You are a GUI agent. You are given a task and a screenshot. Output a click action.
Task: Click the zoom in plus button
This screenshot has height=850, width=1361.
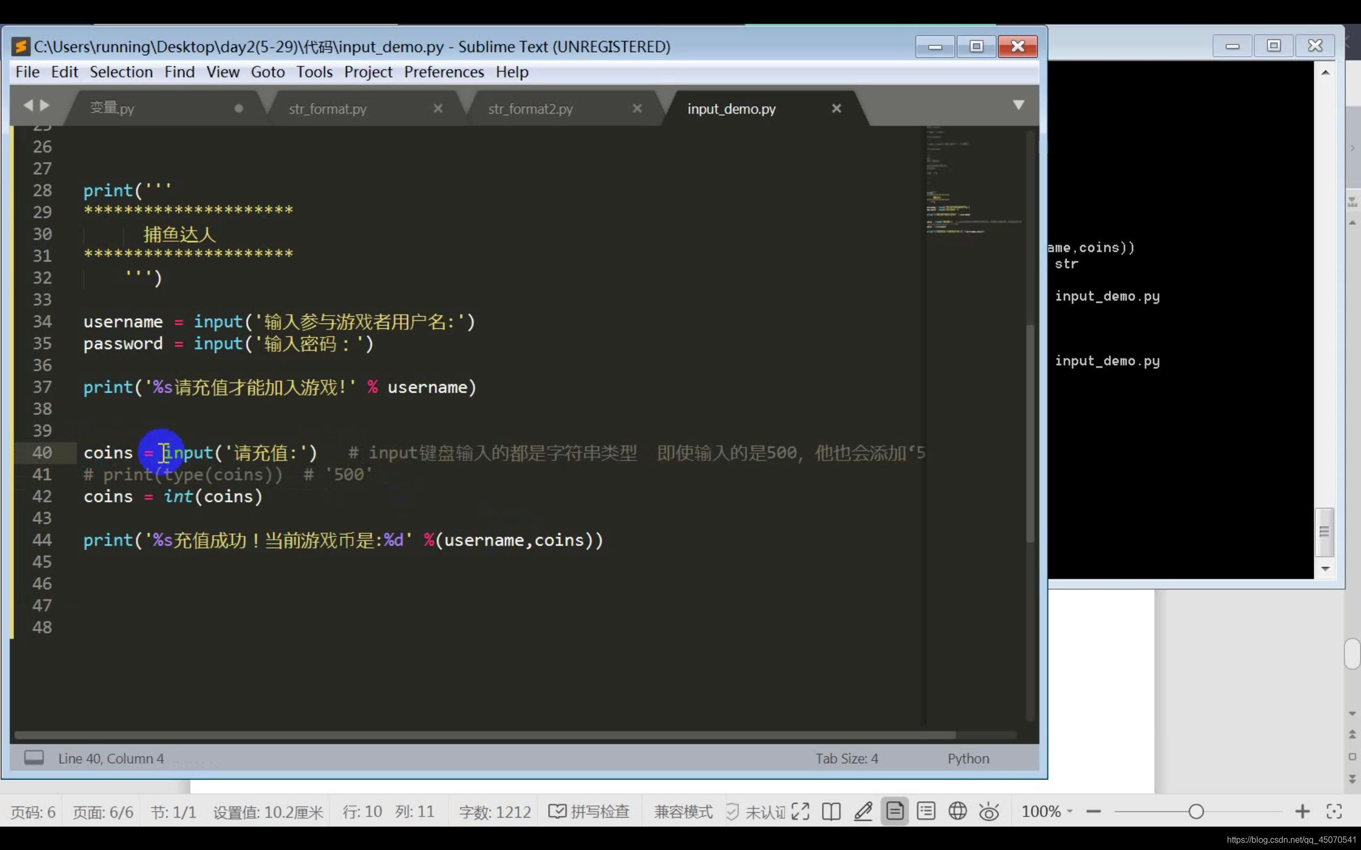click(1302, 811)
